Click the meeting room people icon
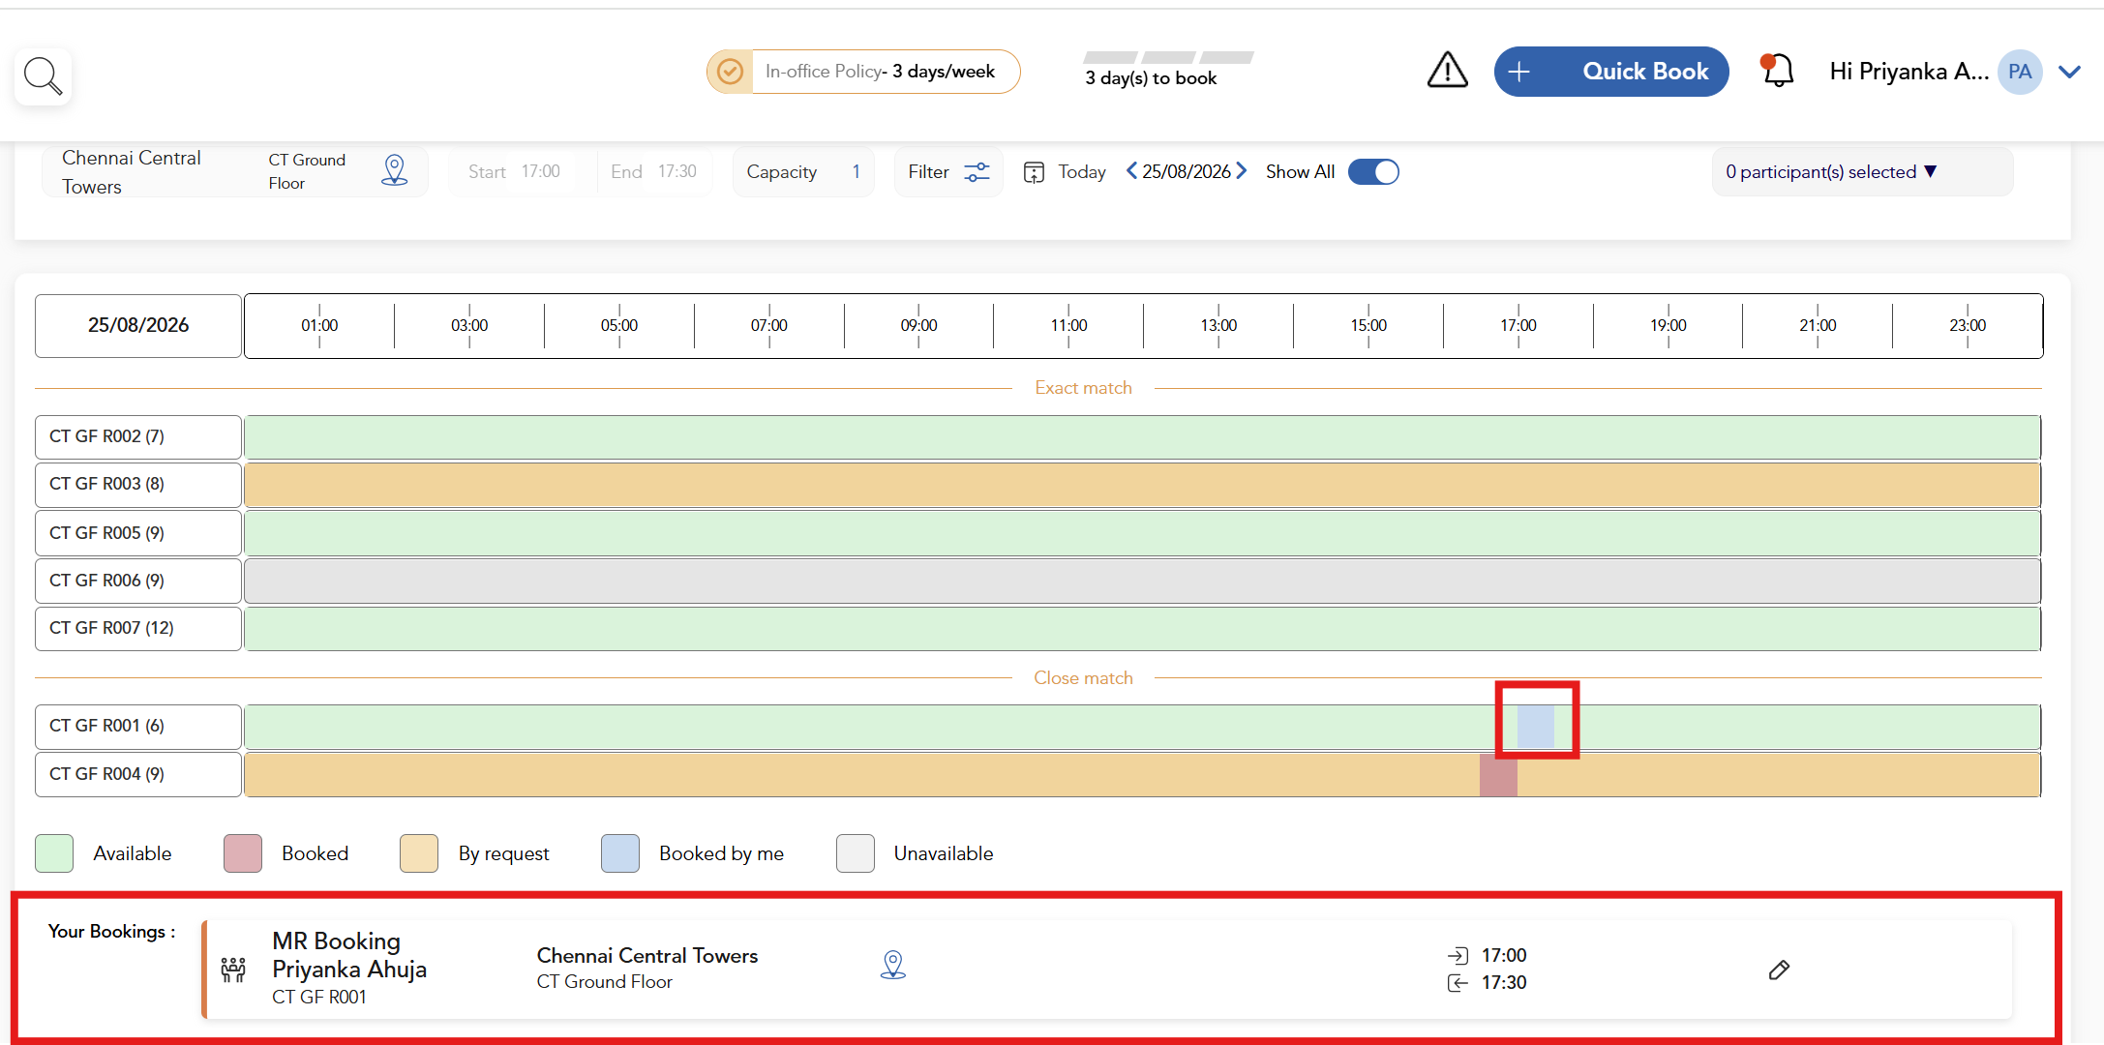 (x=233, y=970)
